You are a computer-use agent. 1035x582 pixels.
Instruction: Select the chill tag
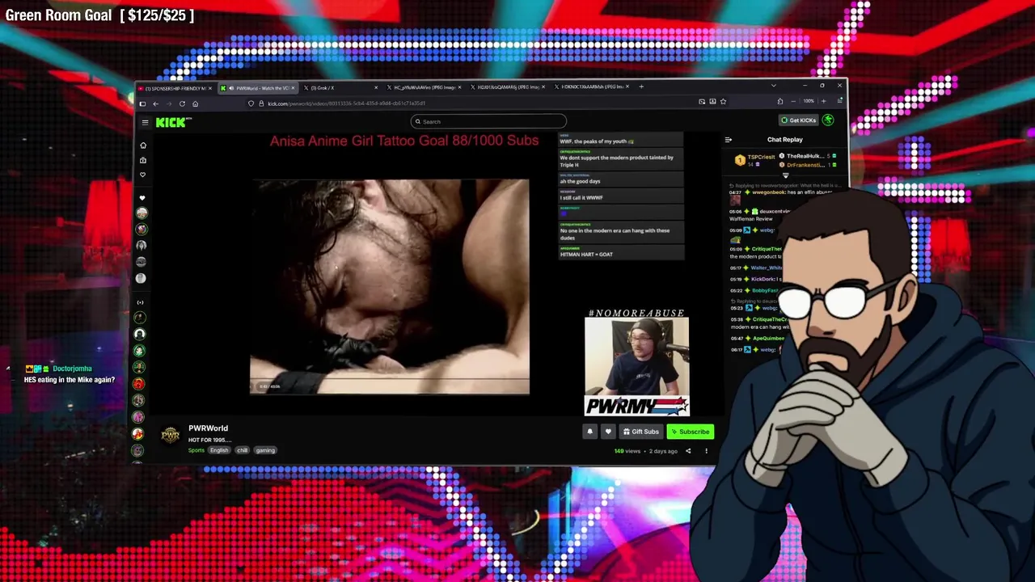(242, 450)
